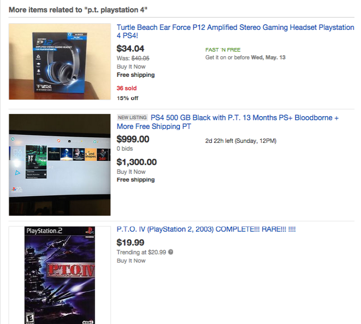This screenshot has height=324, width=361.
Task: Click the Trending price help question-mark icon
Action: coord(171,252)
